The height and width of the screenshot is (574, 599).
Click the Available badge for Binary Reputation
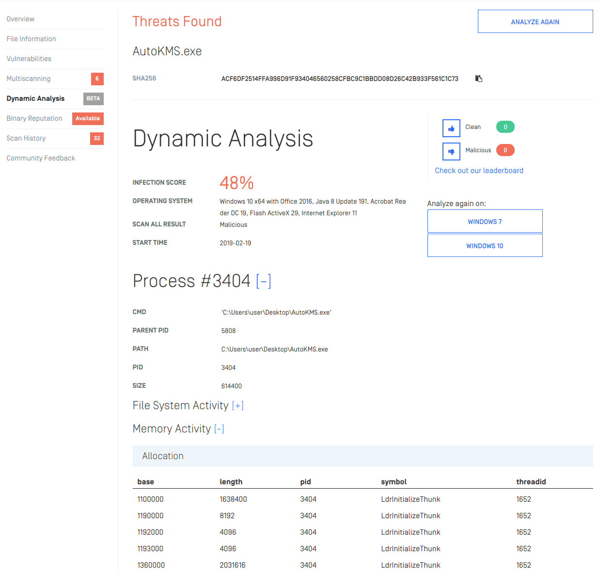tap(88, 118)
